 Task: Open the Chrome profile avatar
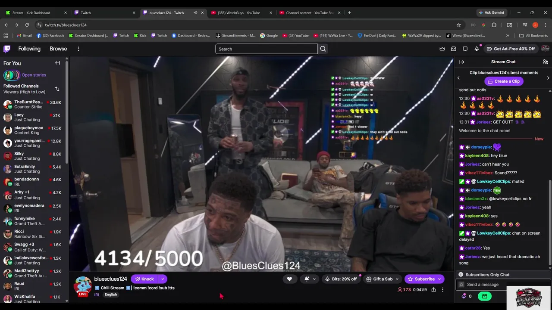point(535,25)
